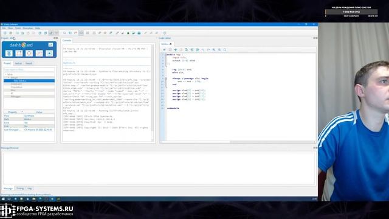The height and width of the screenshot is (219, 389).
Task: Open the Flow menu
Action: [10, 29]
